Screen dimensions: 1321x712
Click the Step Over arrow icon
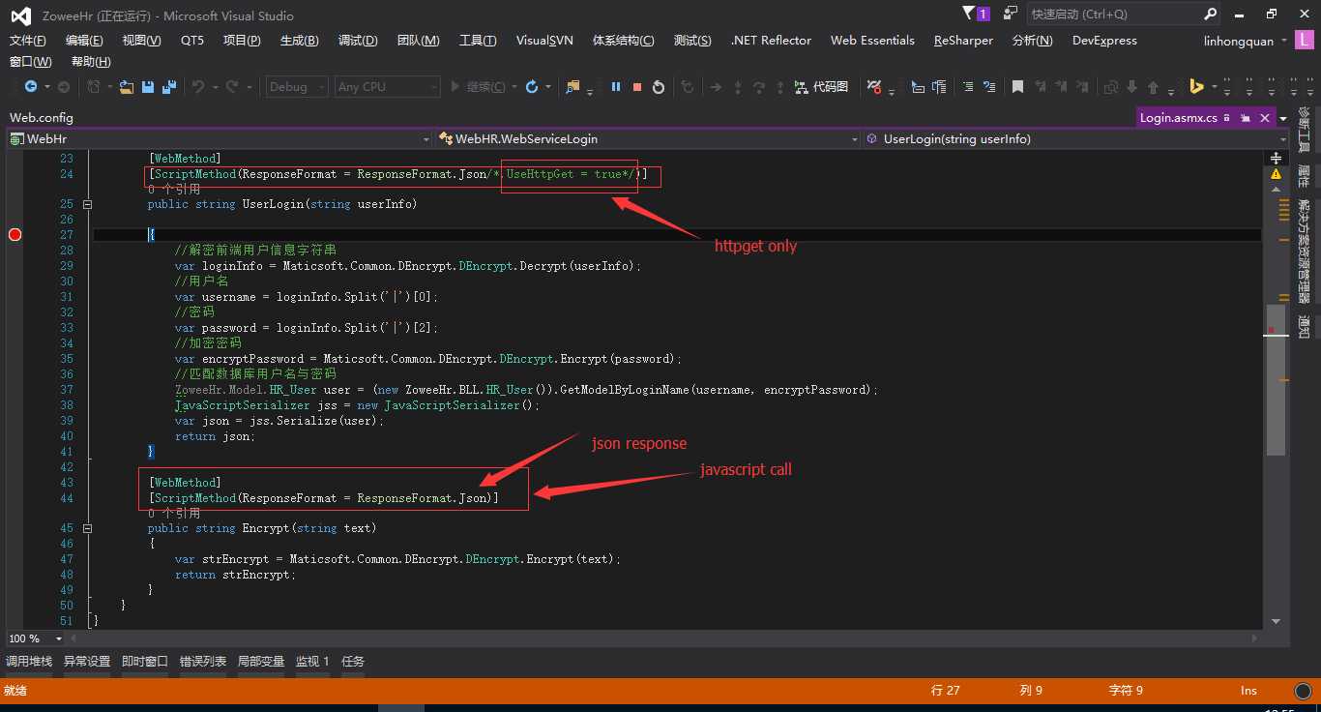tap(759, 87)
